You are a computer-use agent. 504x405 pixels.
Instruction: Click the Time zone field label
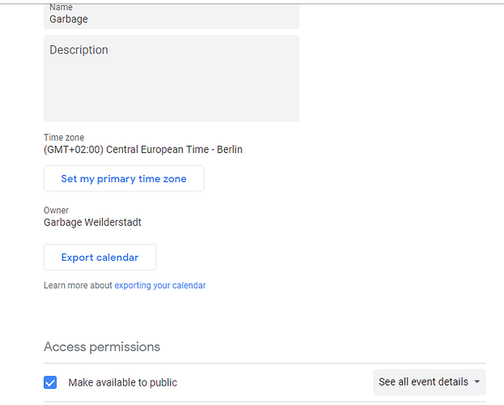tap(64, 138)
